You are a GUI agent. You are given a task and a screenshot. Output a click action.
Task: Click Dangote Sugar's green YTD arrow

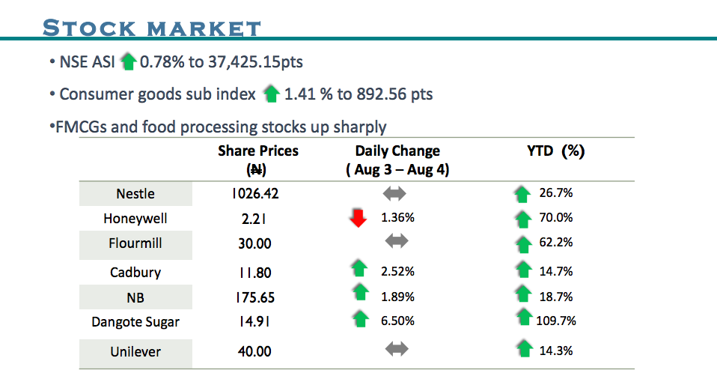point(524,318)
